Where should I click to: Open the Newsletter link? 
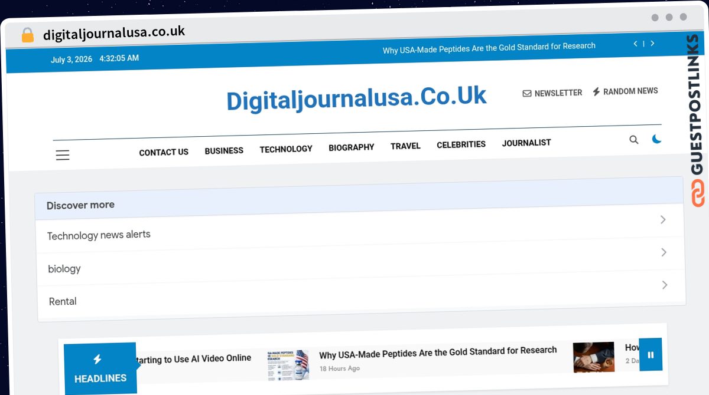(552, 93)
